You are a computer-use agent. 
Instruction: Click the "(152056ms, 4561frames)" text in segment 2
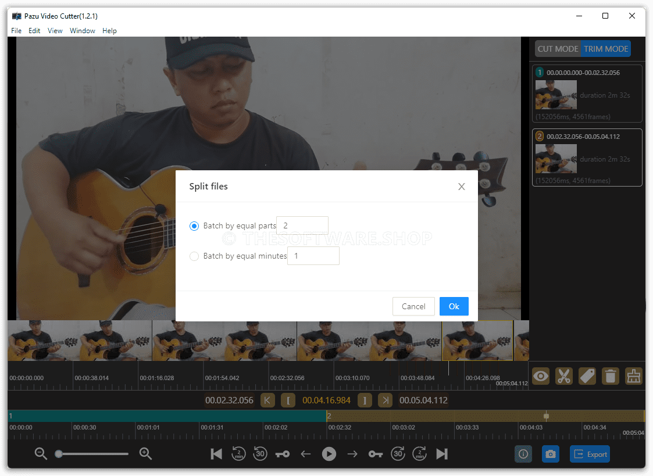[573, 181]
